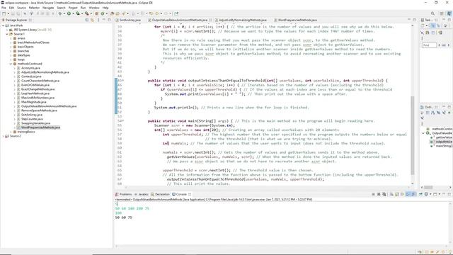Toggle Scroll Lock in Console toolbar
Viewport: 453px width, 255px height.
(396, 194)
